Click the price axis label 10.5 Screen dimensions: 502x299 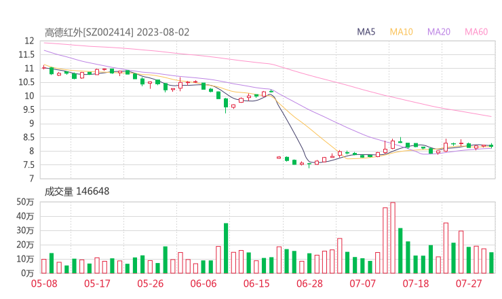click(26, 82)
